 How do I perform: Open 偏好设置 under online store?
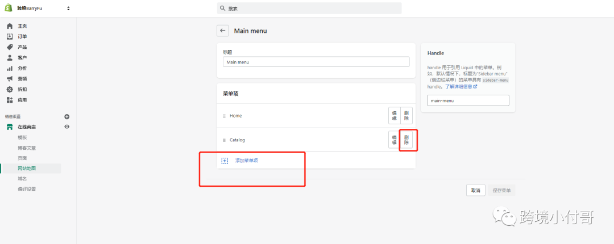[x=27, y=190]
